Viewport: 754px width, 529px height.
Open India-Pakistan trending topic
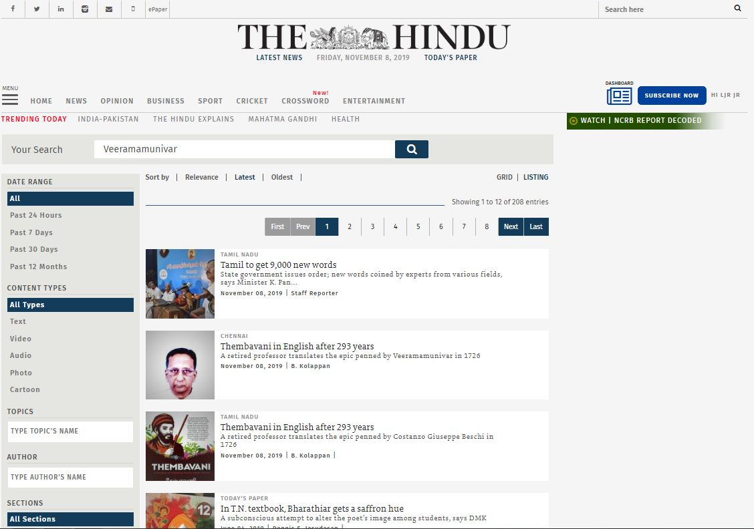click(x=108, y=119)
